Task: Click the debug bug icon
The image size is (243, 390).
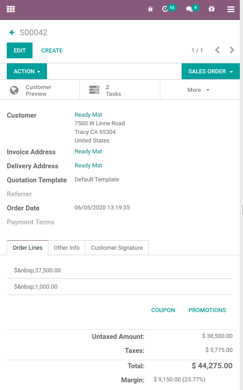Action: pyautogui.click(x=150, y=9)
